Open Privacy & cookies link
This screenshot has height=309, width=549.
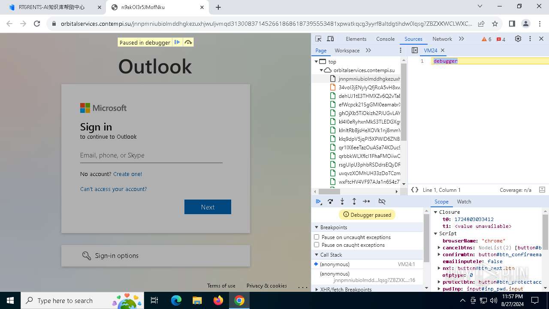click(267, 286)
